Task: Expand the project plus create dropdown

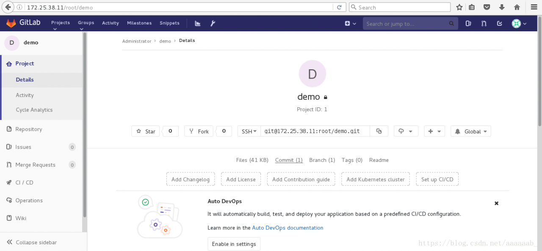Action: pyautogui.click(x=435, y=131)
